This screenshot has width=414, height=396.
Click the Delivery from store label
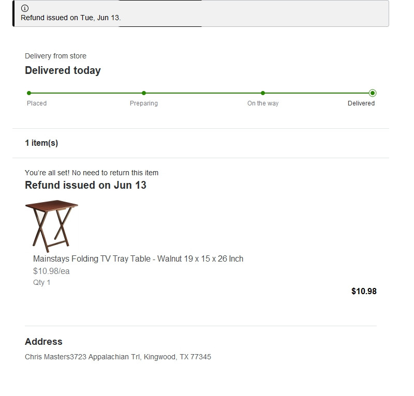tap(55, 56)
